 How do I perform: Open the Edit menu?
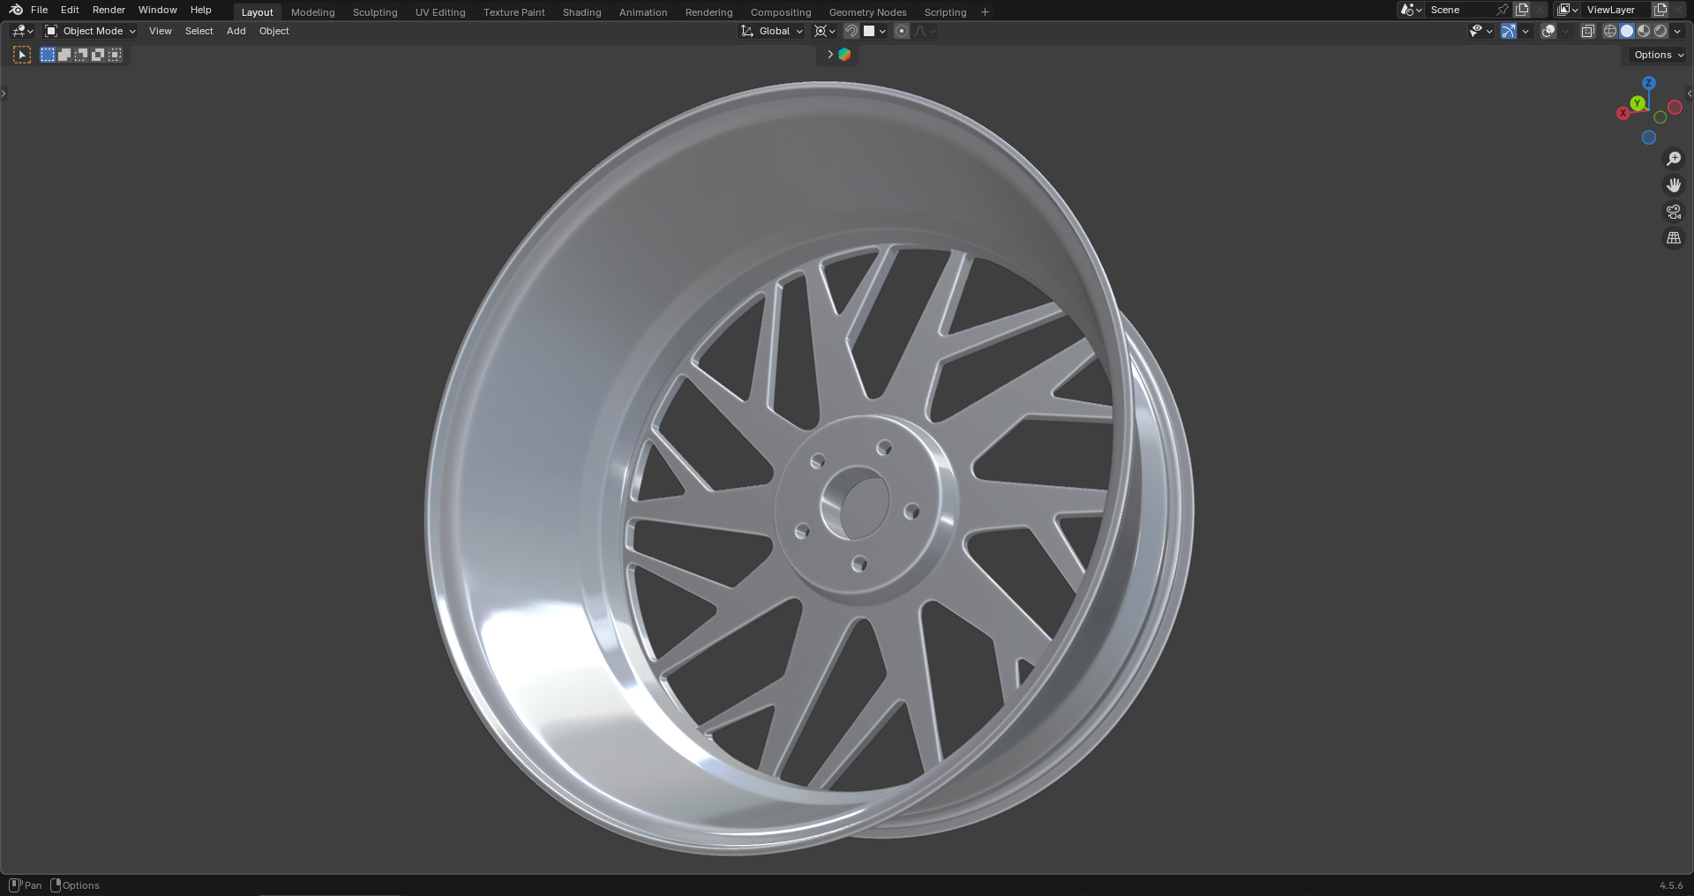point(70,10)
